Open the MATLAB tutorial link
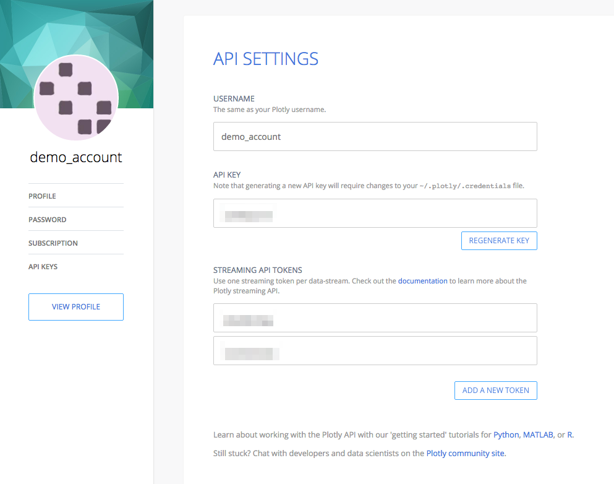The height and width of the screenshot is (484, 614). 538,434
